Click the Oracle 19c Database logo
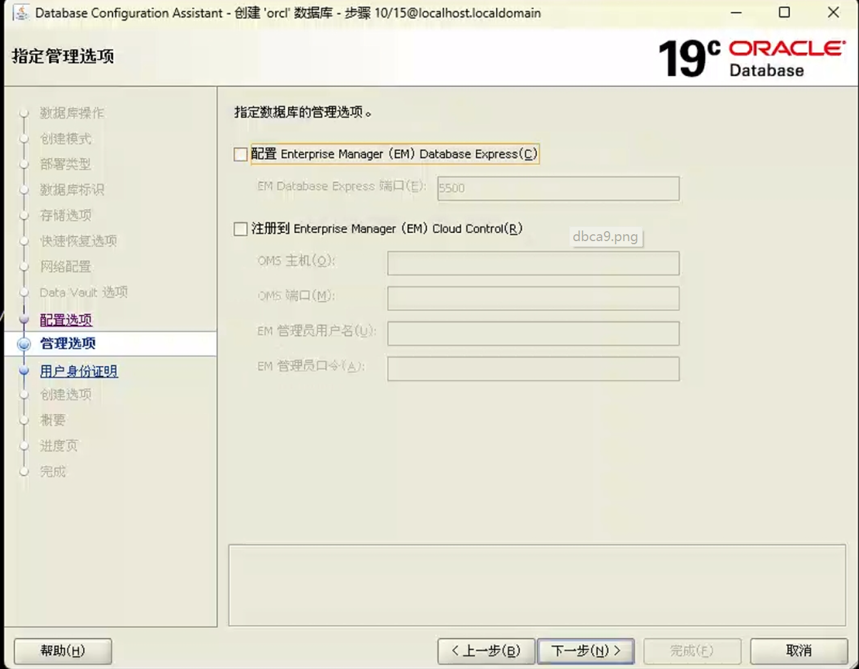The image size is (859, 669). pyautogui.click(x=751, y=59)
